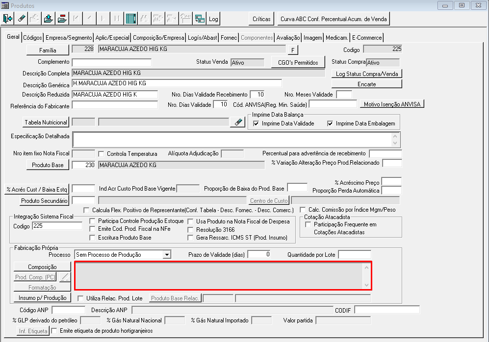Click the teal linked windows toolbar icon
Viewport: 489px width, 342px height.
pos(199,19)
